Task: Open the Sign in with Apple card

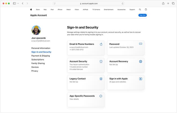Action: tap(126, 83)
